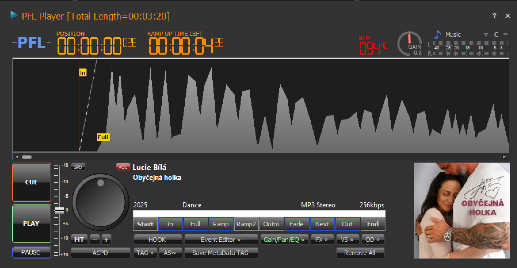Click the vertical pitch slider handle
The width and height of the screenshot is (517, 268).
(x=60, y=210)
